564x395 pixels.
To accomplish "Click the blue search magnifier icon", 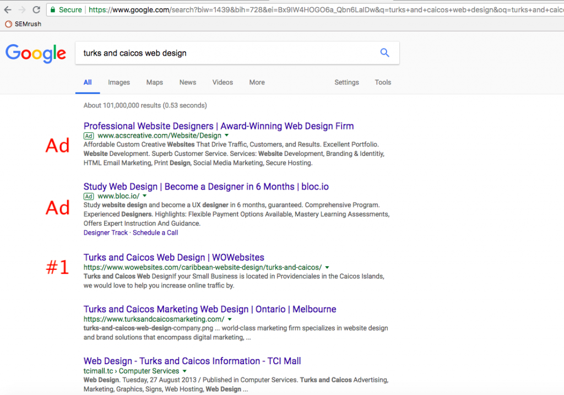I will (384, 53).
